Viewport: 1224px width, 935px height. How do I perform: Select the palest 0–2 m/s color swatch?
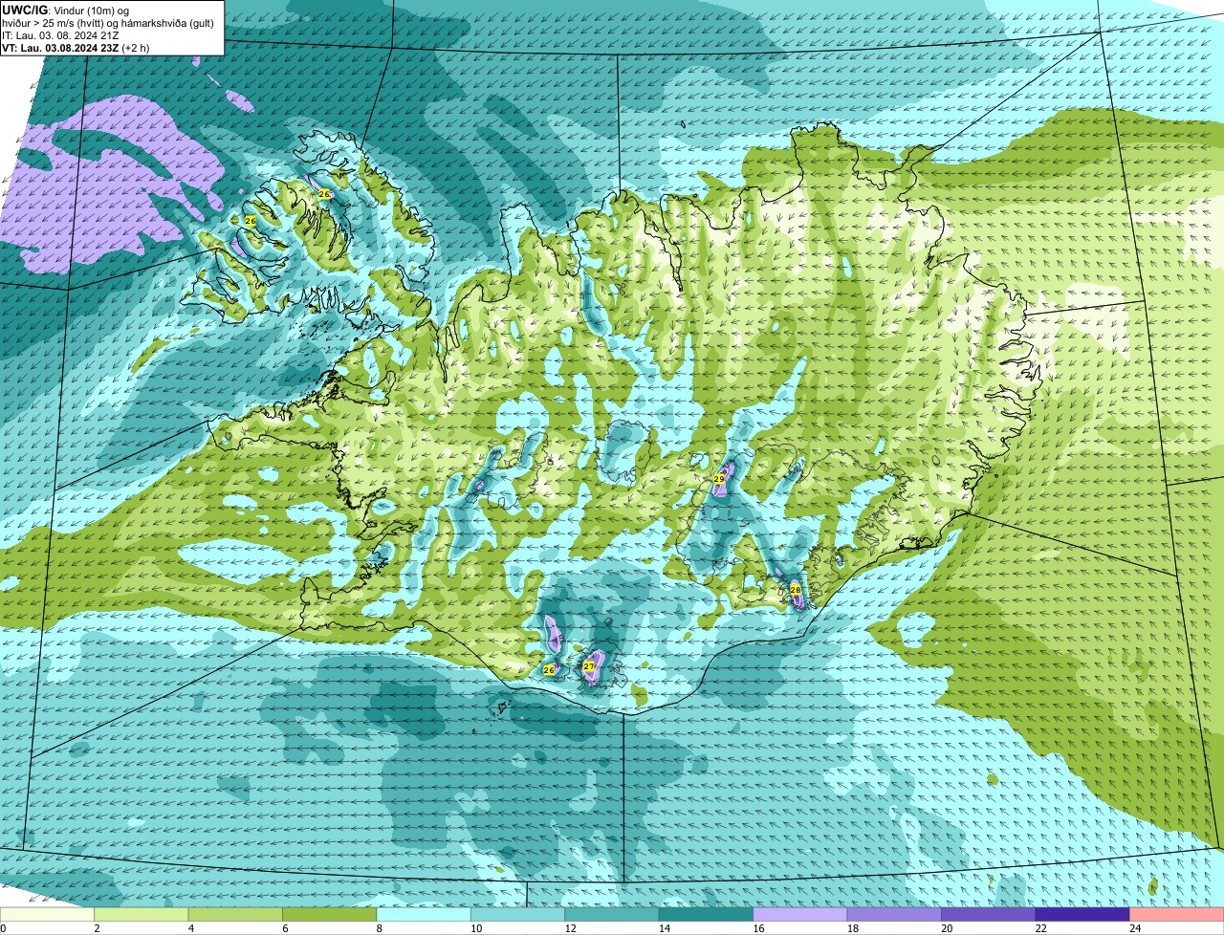(x=47, y=914)
